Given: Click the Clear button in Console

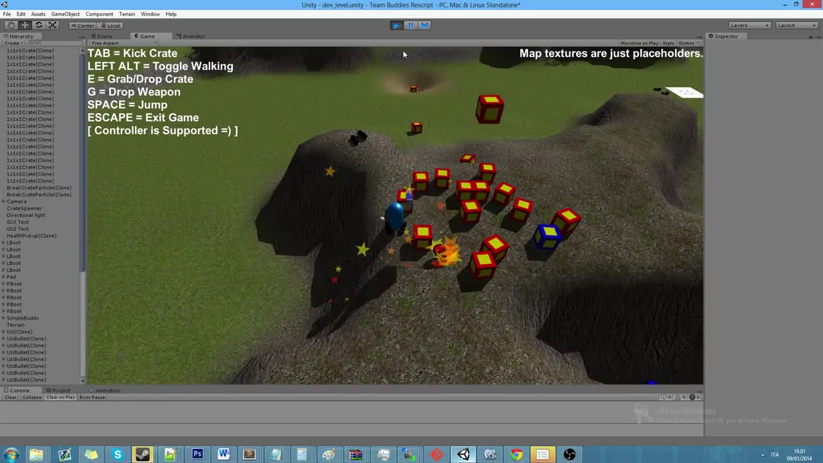Looking at the screenshot, I should 10,397.
